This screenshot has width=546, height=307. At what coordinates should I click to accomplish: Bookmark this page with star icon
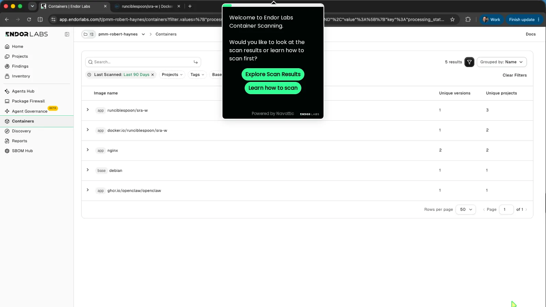click(452, 19)
